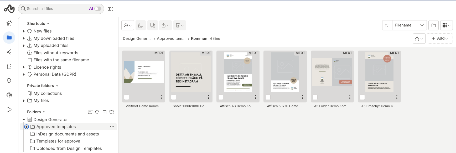Click the play icon in left sidebar

click(x=9, y=110)
